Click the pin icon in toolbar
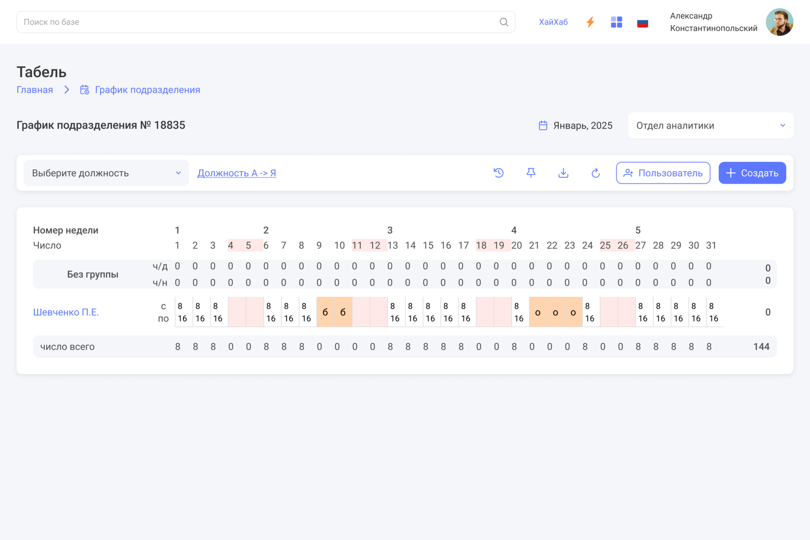The image size is (810, 540). [x=531, y=173]
